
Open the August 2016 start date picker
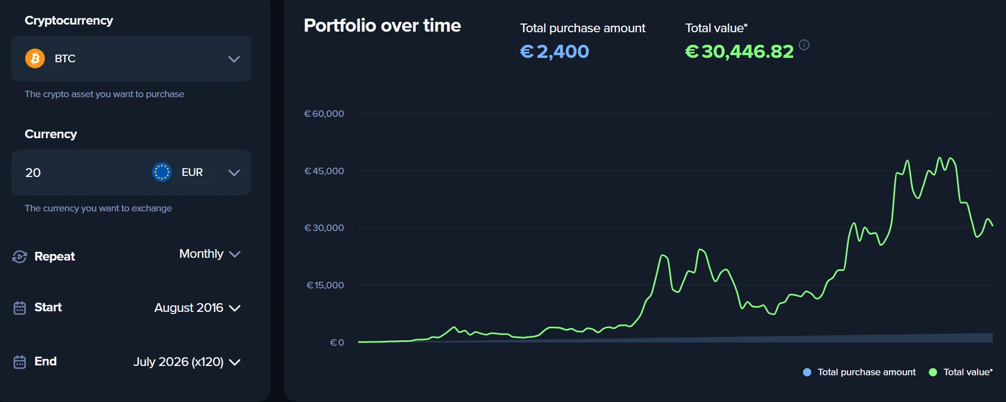197,308
